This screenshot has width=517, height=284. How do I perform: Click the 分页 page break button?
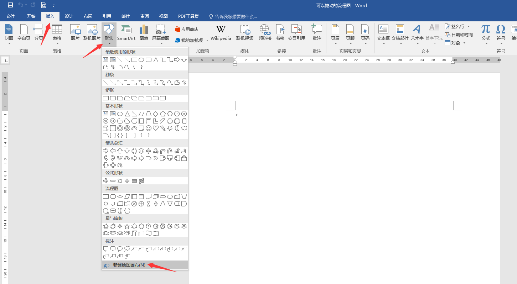point(38,32)
